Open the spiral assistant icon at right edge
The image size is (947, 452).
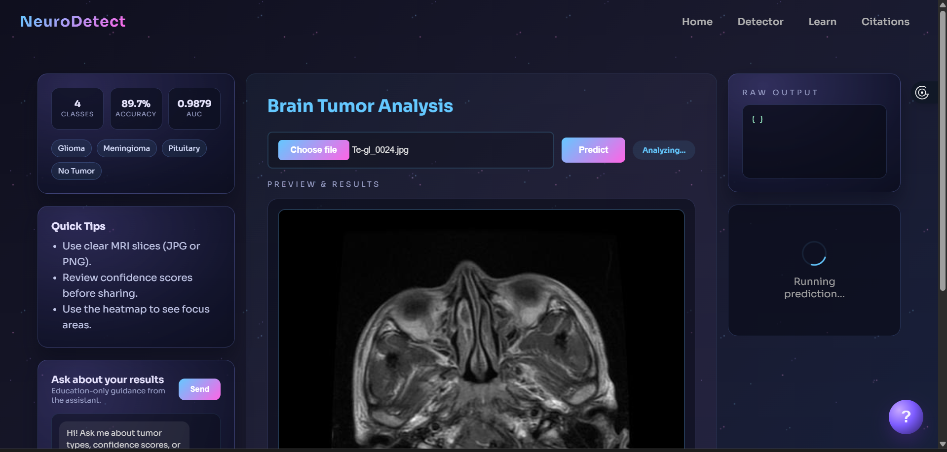922,93
